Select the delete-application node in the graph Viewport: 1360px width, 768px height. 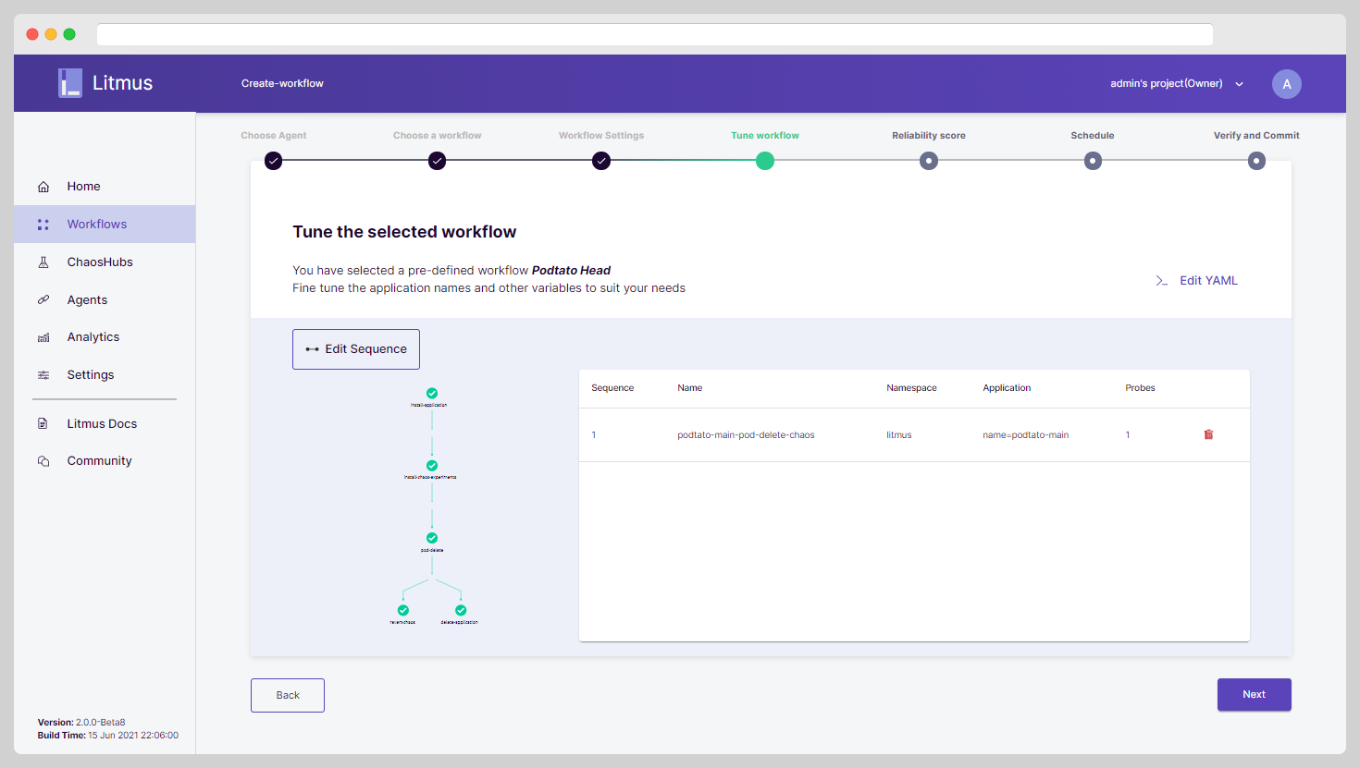[461, 611]
